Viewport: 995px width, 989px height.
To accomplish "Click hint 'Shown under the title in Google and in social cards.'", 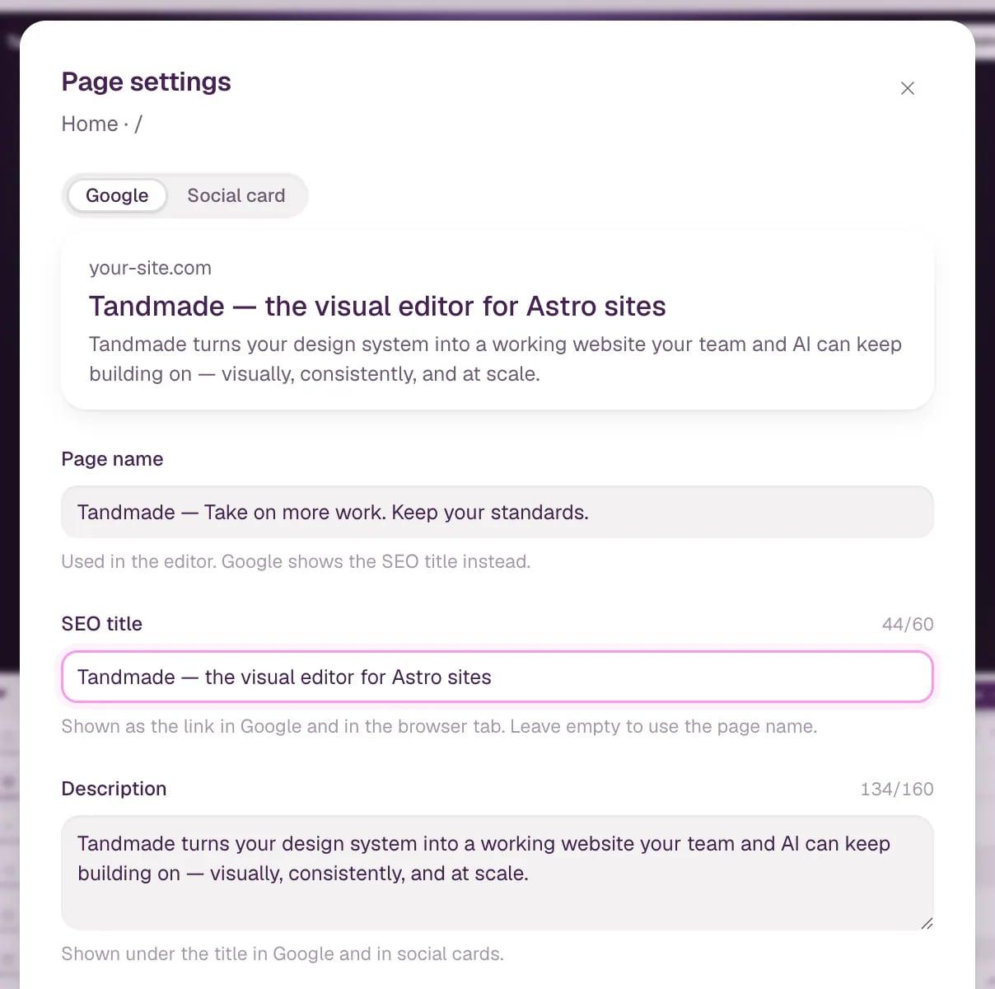I will (x=283, y=954).
